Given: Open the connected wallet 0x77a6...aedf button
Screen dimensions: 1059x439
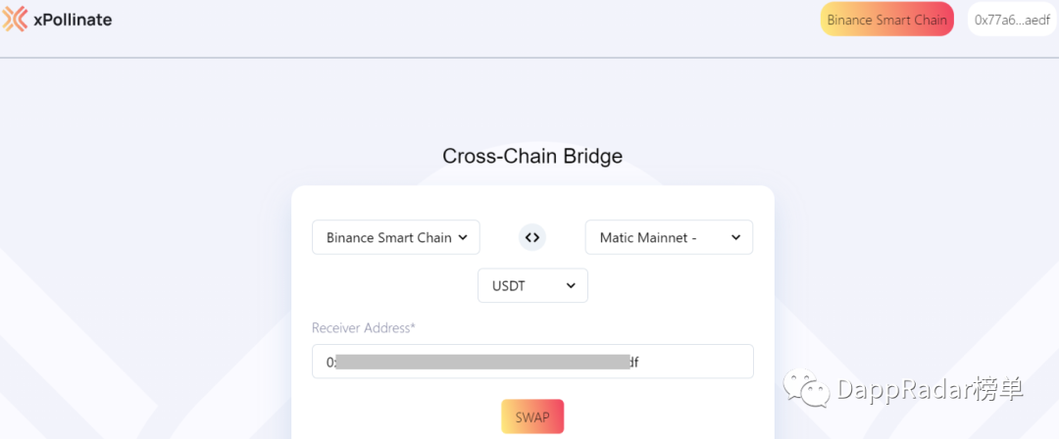Looking at the screenshot, I should 1012,20.
